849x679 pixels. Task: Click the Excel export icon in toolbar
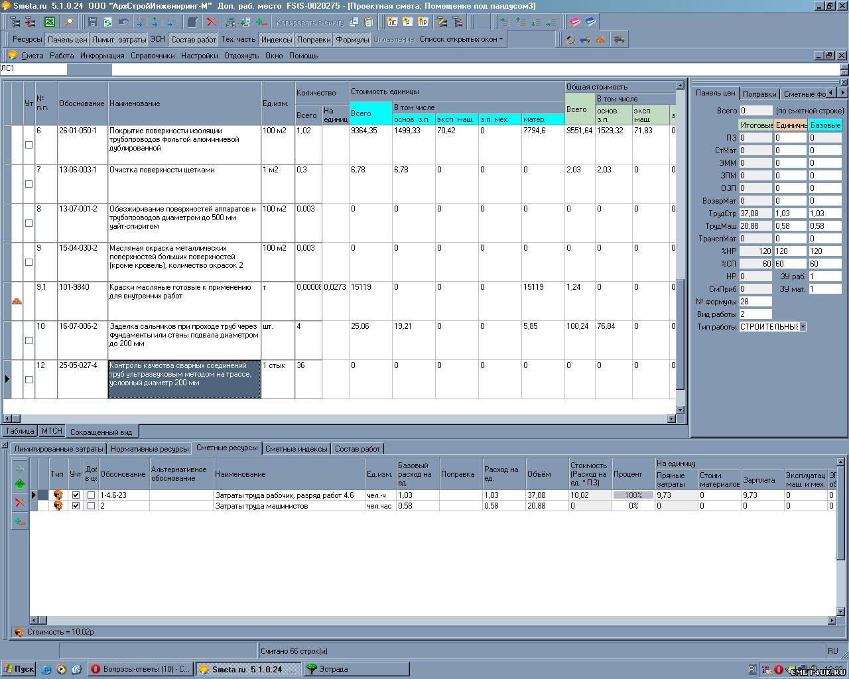tap(50, 22)
